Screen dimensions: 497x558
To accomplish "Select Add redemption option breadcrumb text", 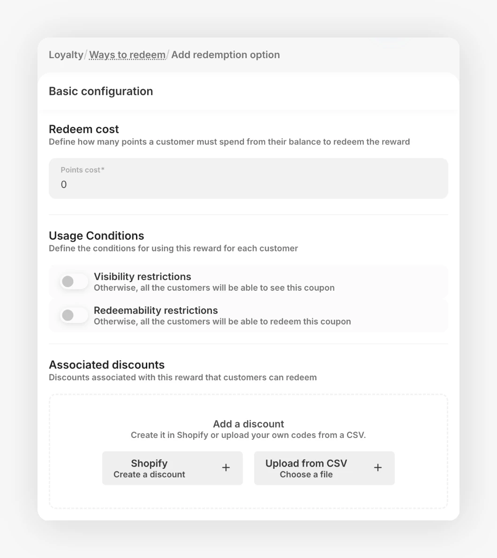I will click(x=226, y=55).
